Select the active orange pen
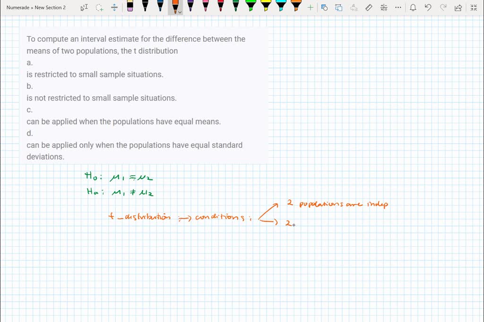The image size is (484, 322). coord(175,7)
